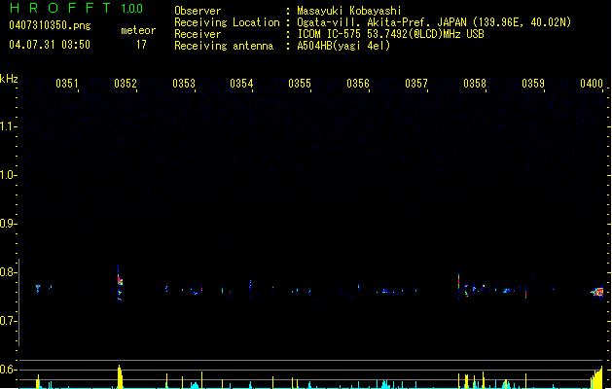Click the 0359 time axis marker
This screenshot has width=612, height=389.
[533, 83]
